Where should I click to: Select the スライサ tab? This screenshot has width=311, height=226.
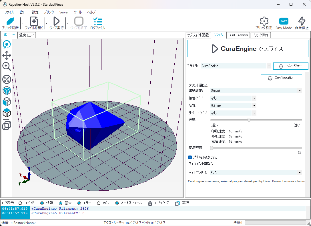point(218,35)
